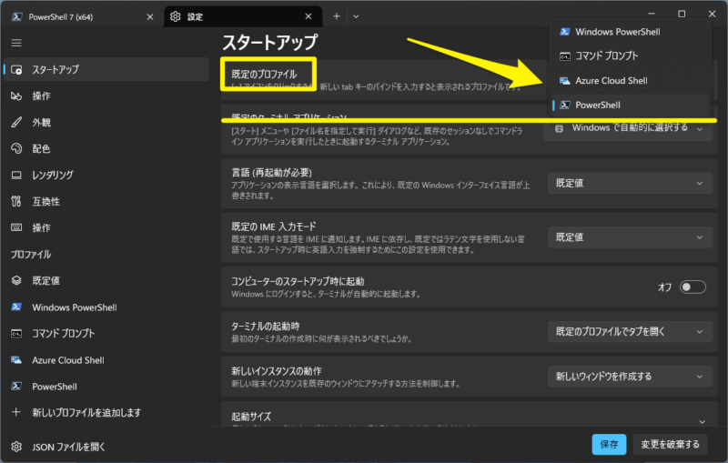The width and height of the screenshot is (728, 463).
Task: Open レンダリング settings page
Action: tap(106, 175)
